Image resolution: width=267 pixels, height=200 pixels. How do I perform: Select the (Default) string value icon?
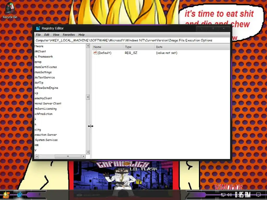pyautogui.click(x=95, y=53)
